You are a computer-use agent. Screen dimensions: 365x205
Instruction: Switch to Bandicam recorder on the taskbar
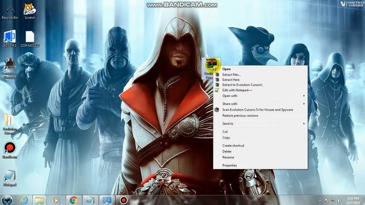(x=123, y=200)
